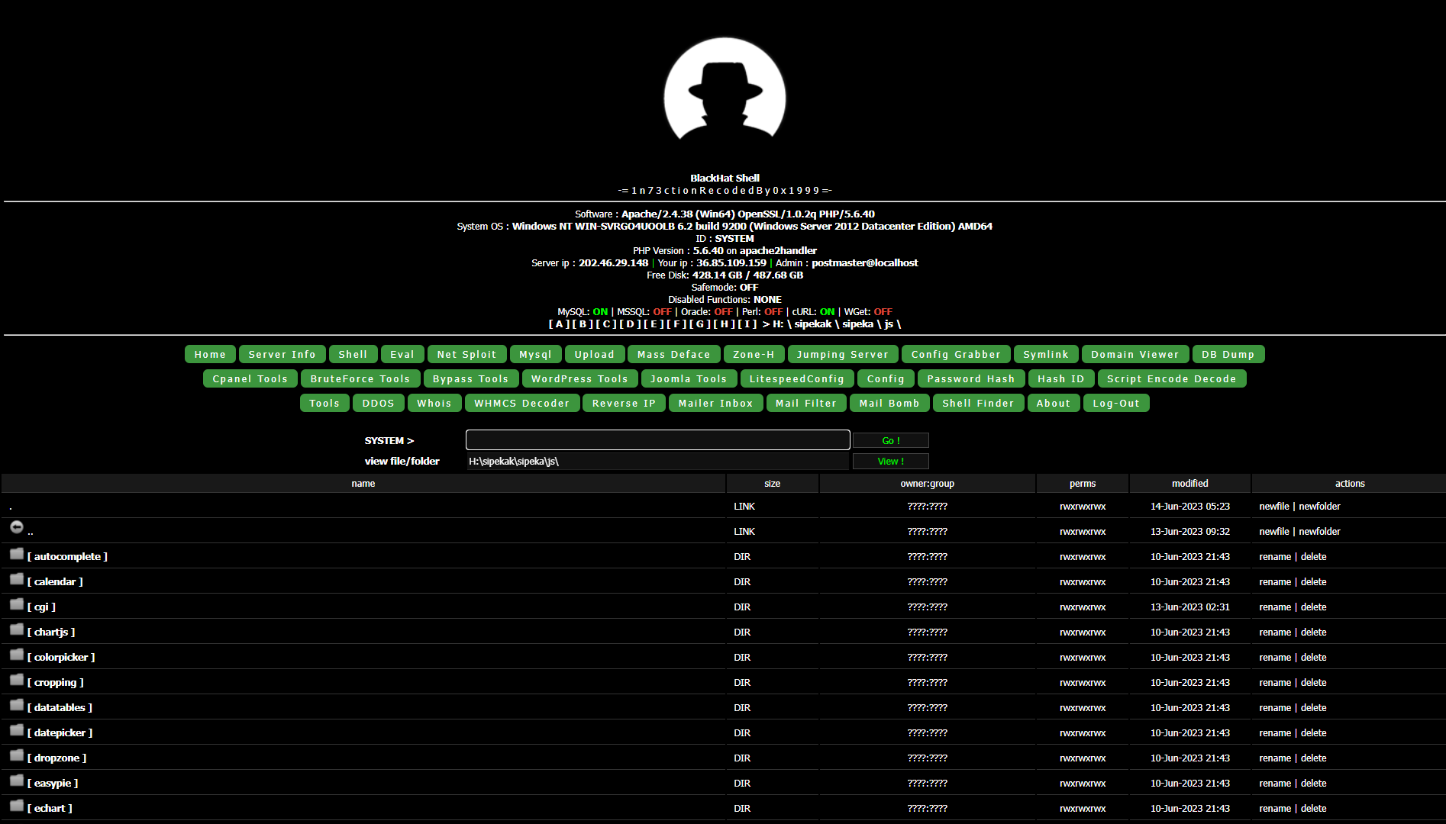Open the Mysql tool
The height and width of the screenshot is (824, 1446).
click(x=536, y=354)
